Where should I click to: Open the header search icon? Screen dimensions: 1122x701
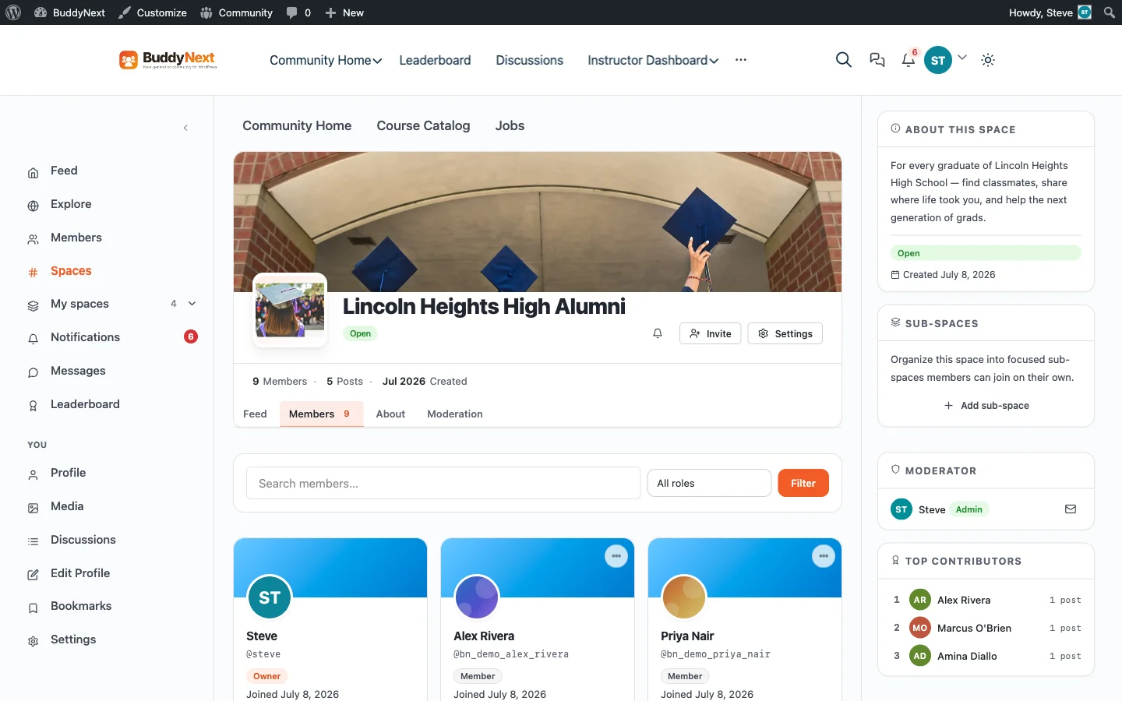click(843, 60)
